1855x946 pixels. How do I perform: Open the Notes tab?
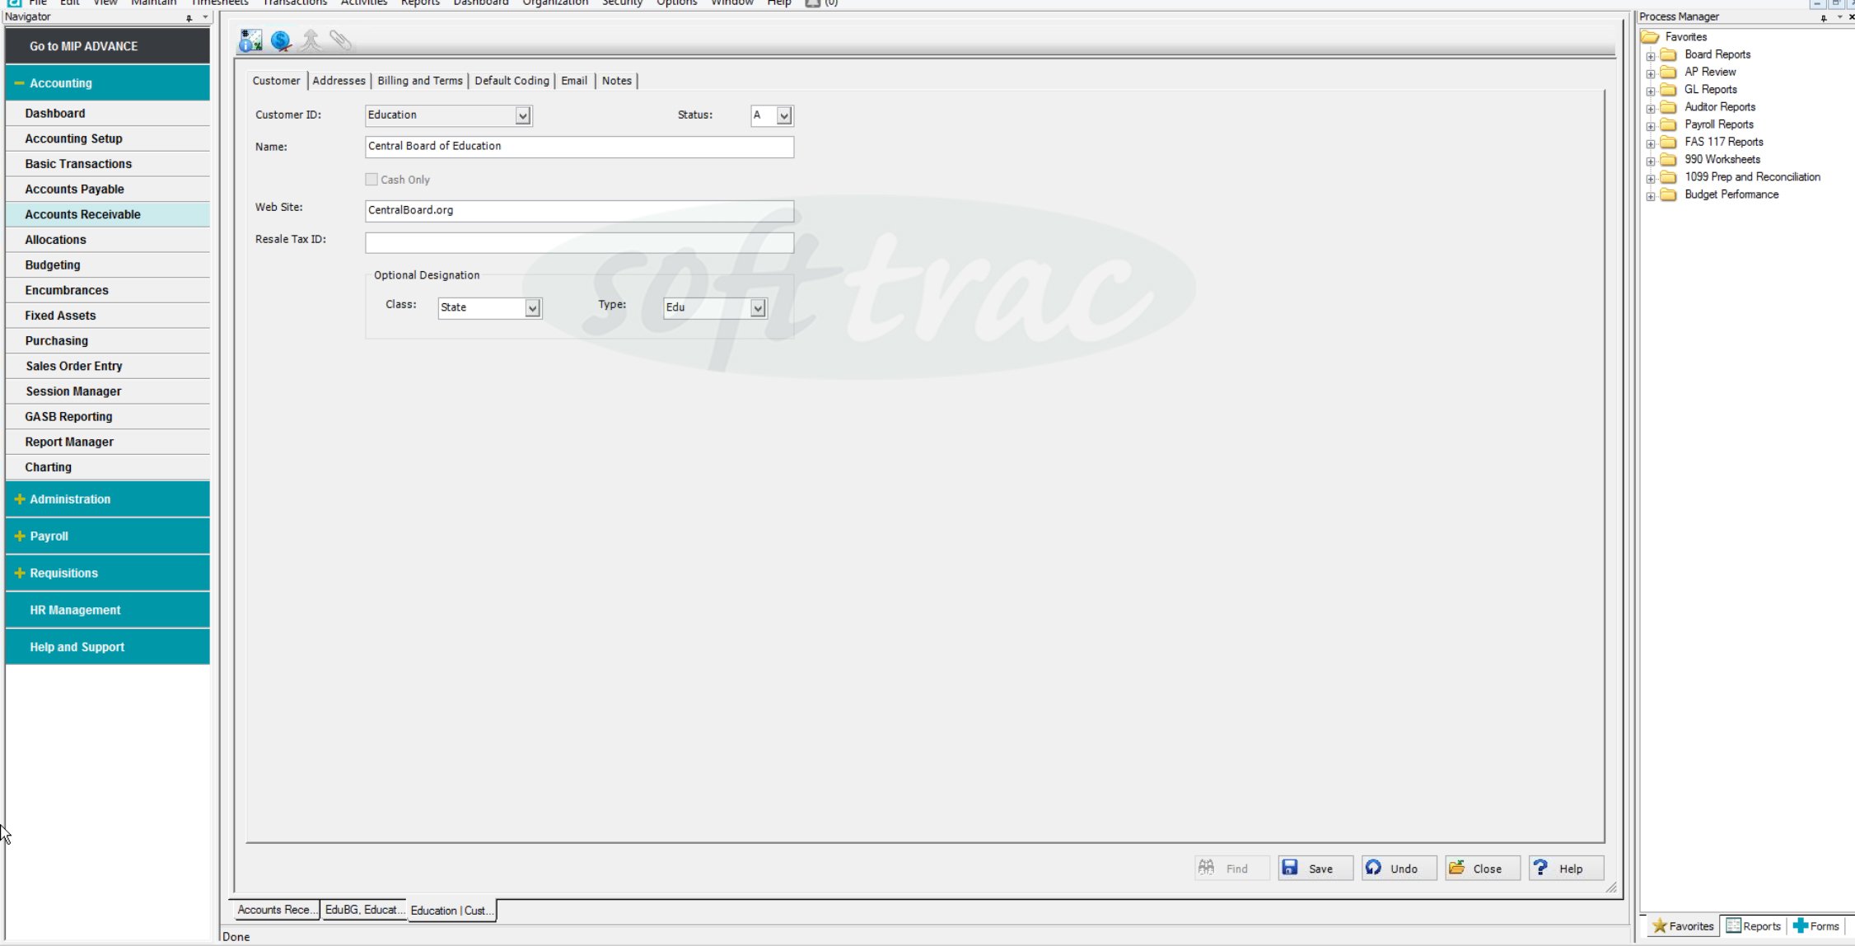click(616, 81)
